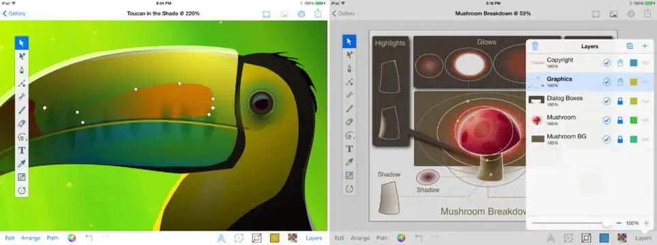Pick the Eyedropper tool in the Toucan window
Image resolution: width=657 pixels, height=245 pixels.
pyautogui.click(x=22, y=163)
